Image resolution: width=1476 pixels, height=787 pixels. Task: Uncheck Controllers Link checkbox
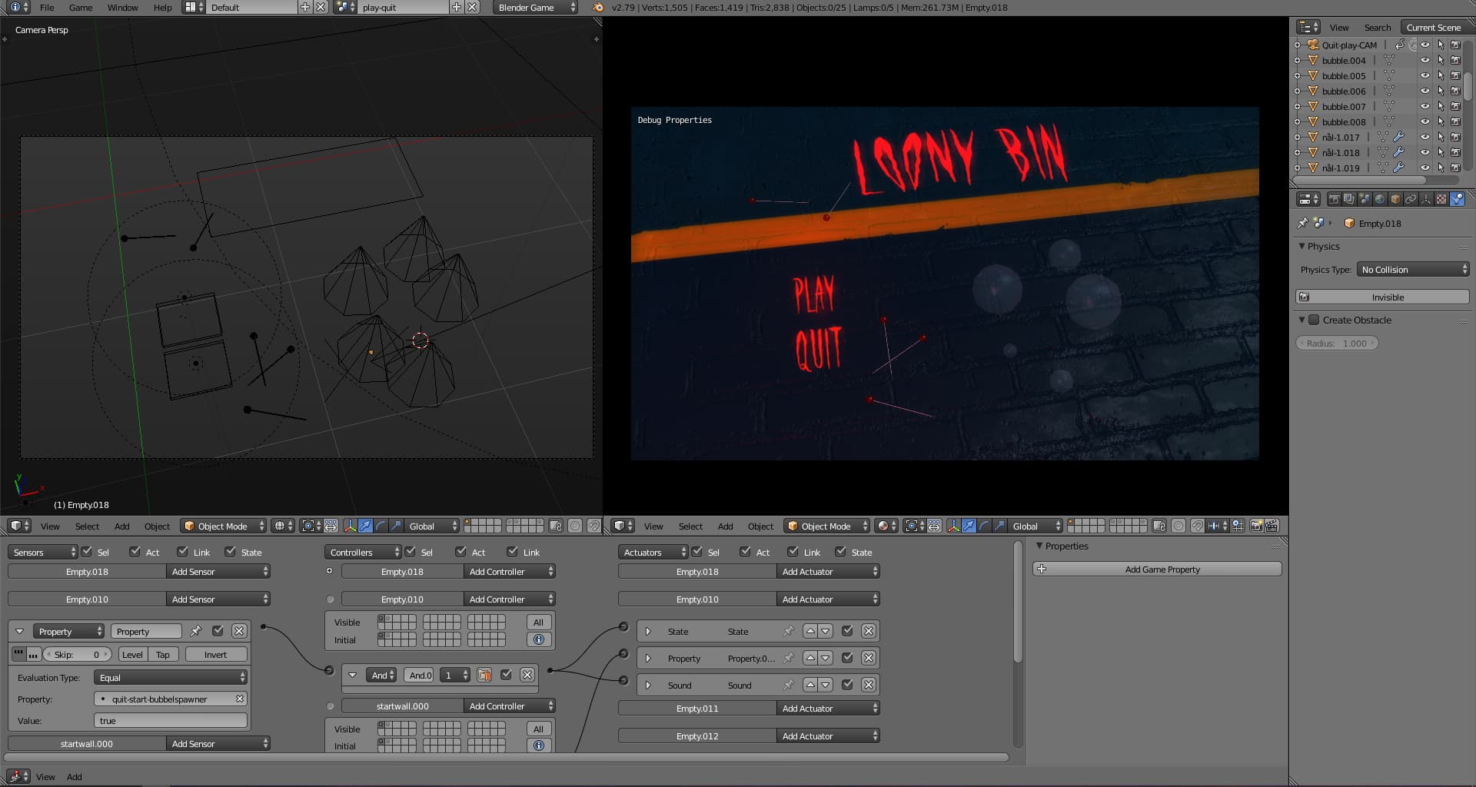pyautogui.click(x=513, y=551)
